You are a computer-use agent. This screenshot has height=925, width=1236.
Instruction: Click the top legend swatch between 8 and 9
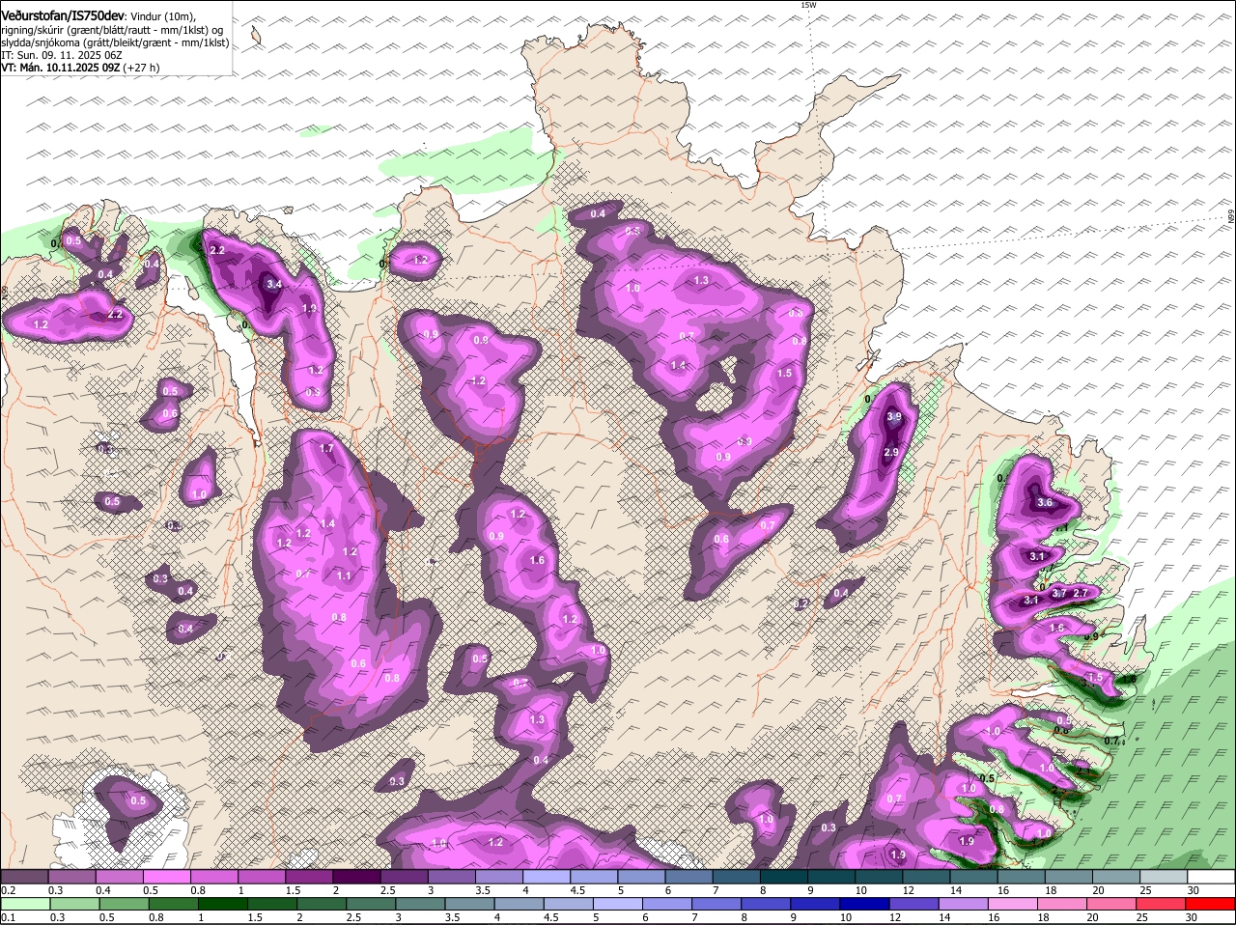[x=784, y=876]
